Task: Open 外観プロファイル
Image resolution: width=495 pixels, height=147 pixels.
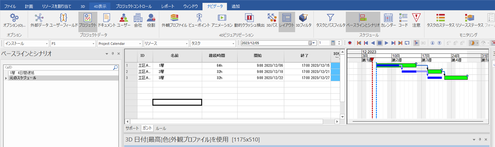Action: (174, 20)
